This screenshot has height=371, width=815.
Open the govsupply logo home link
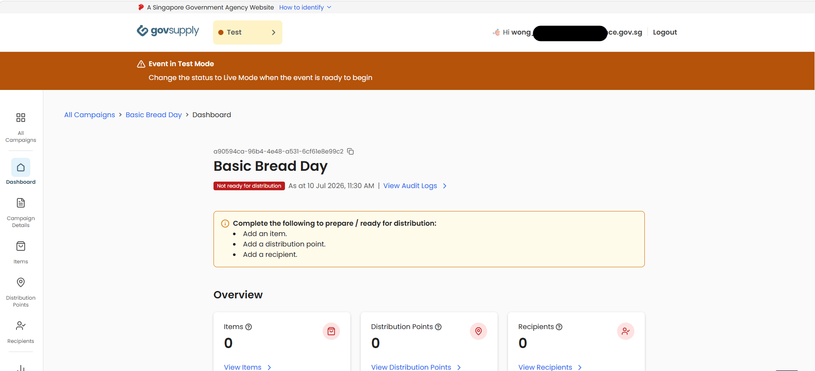point(168,31)
